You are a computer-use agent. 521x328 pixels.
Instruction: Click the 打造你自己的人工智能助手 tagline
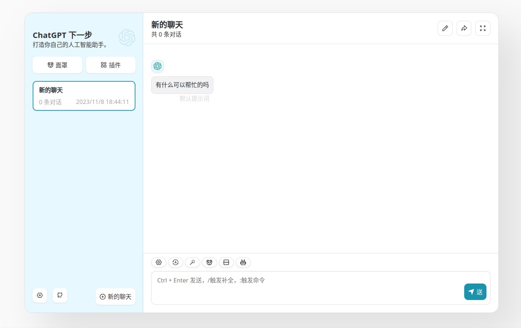(x=70, y=45)
